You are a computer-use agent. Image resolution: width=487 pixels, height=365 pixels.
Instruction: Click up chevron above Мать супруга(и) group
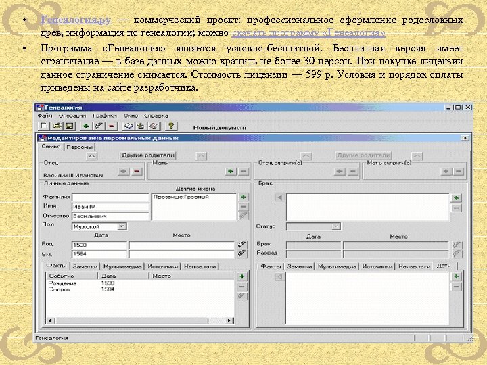(417, 156)
